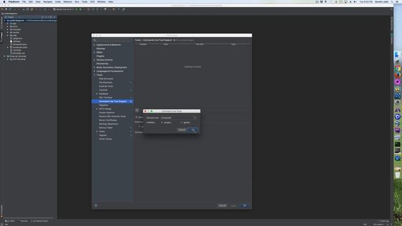Open Chrome from the Dock
The width and height of the screenshot is (402, 226).
398,68
